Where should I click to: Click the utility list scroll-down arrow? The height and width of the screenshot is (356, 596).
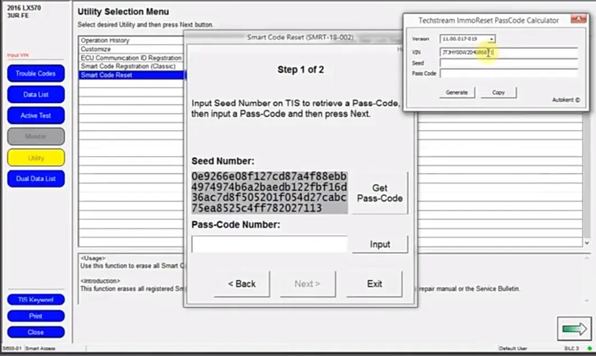click(586, 243)
